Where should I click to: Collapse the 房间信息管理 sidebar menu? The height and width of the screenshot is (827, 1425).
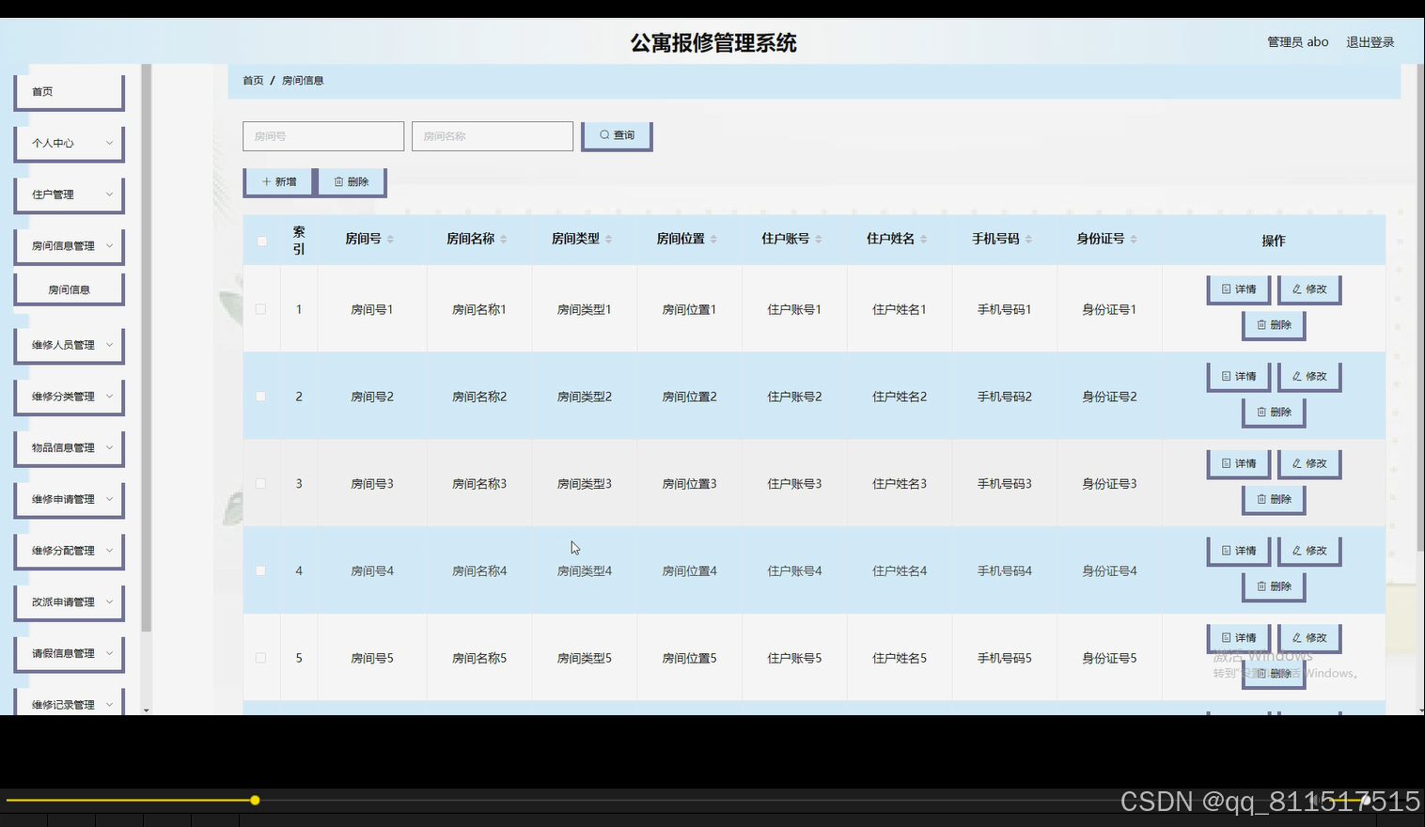[x=69, y=246]
